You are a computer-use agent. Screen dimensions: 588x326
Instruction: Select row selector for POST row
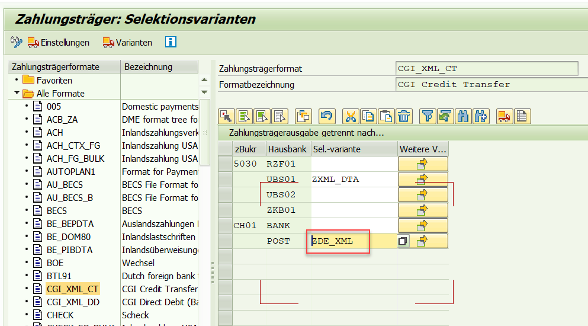point(225,241)
